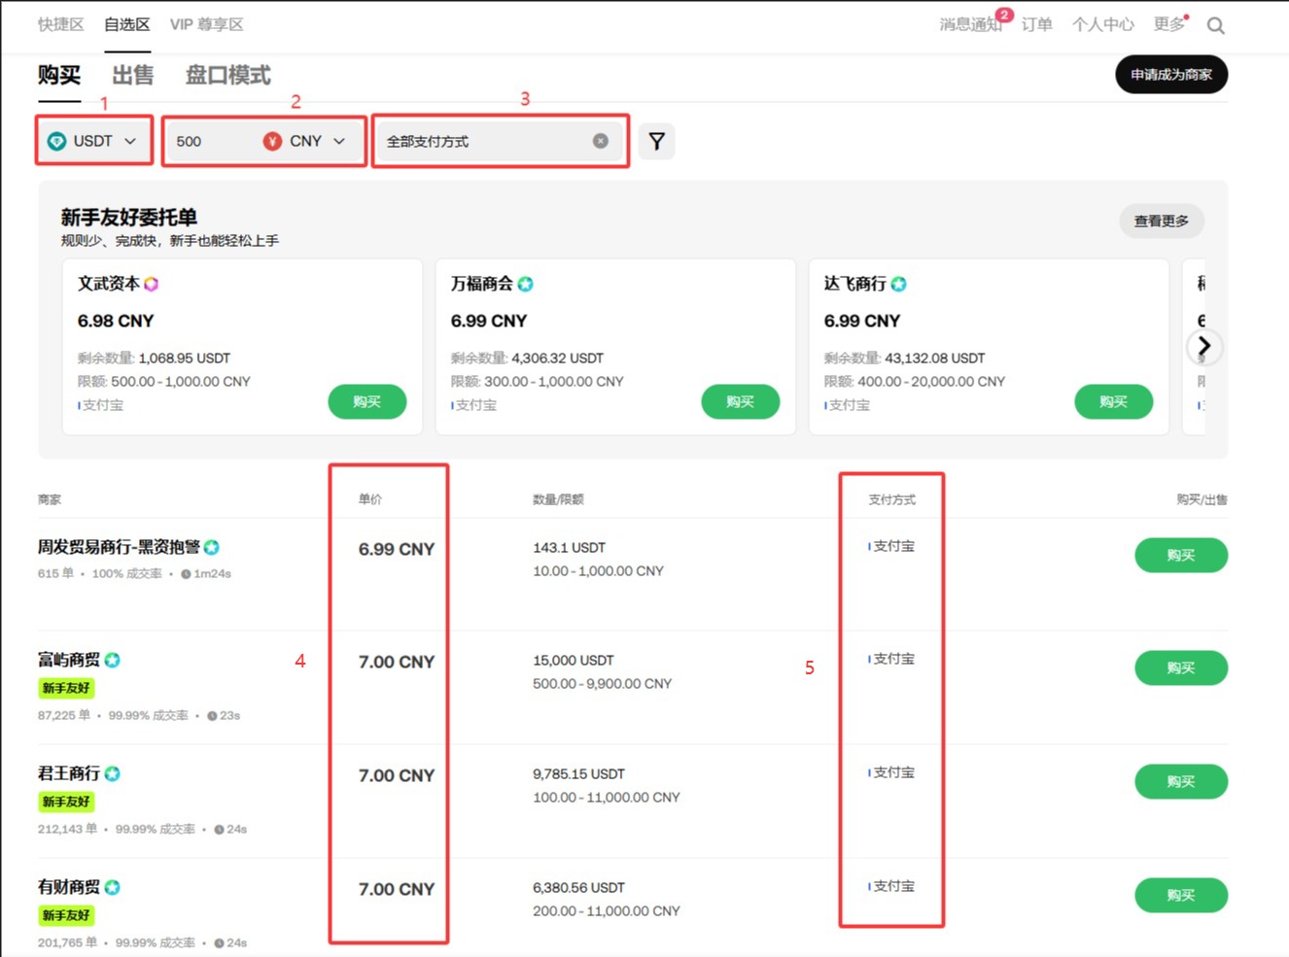Image resolution: width=1289 pixels, height=957 pixels.
Task: Click the CNY yuan currency icon
Action: 273,141
